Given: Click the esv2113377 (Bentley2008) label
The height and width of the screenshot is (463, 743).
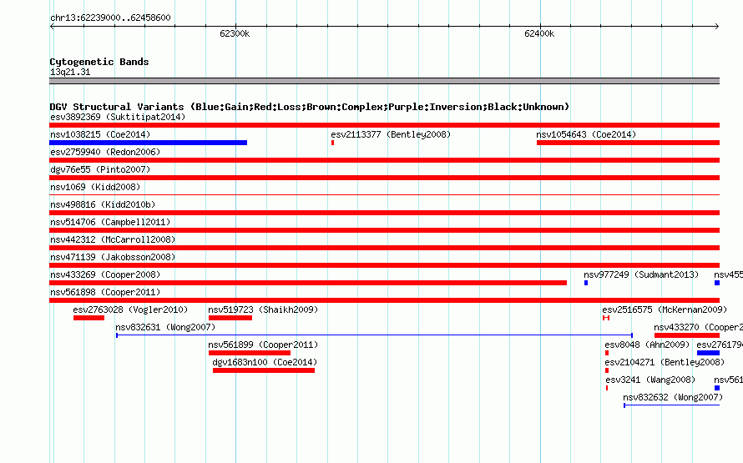Looking at the screenshot, I should pos(391,134).
